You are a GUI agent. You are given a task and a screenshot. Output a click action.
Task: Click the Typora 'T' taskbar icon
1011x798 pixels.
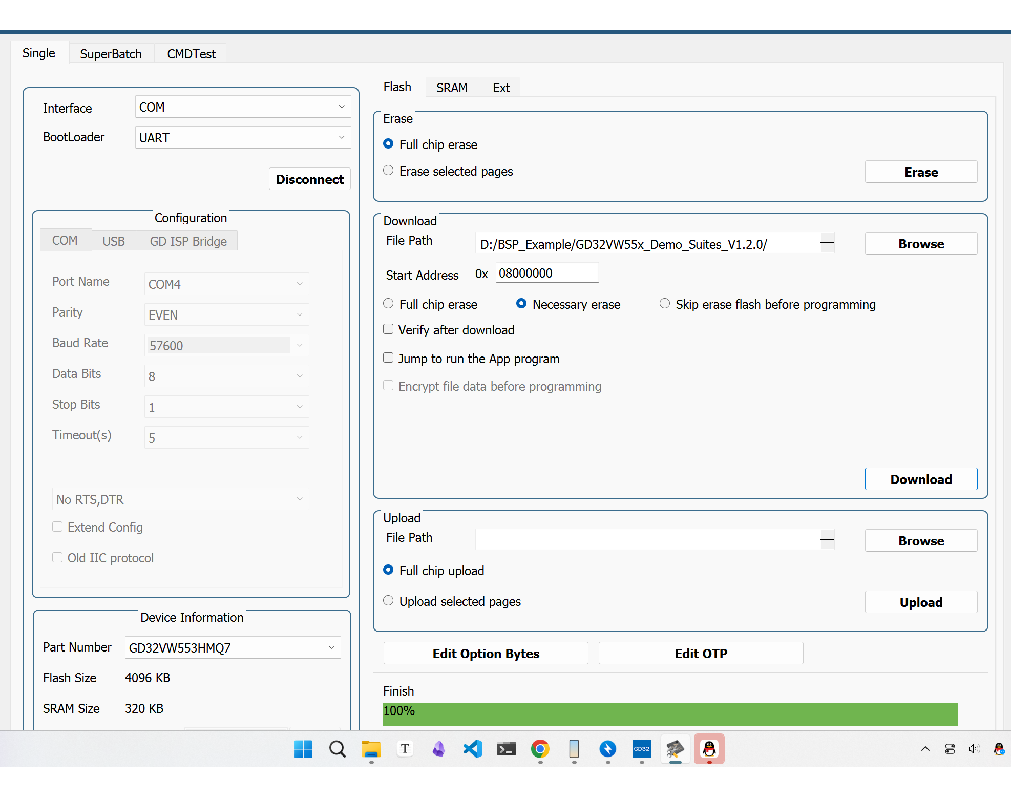405,749
